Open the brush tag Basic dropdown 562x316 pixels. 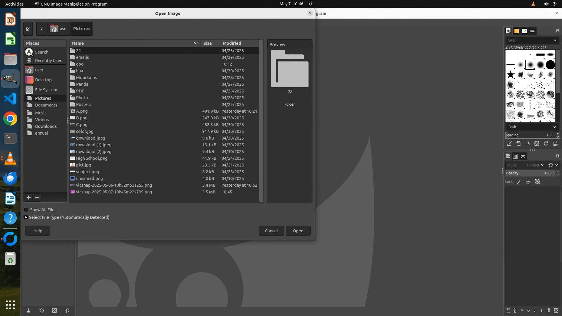(x=532, y=127)
